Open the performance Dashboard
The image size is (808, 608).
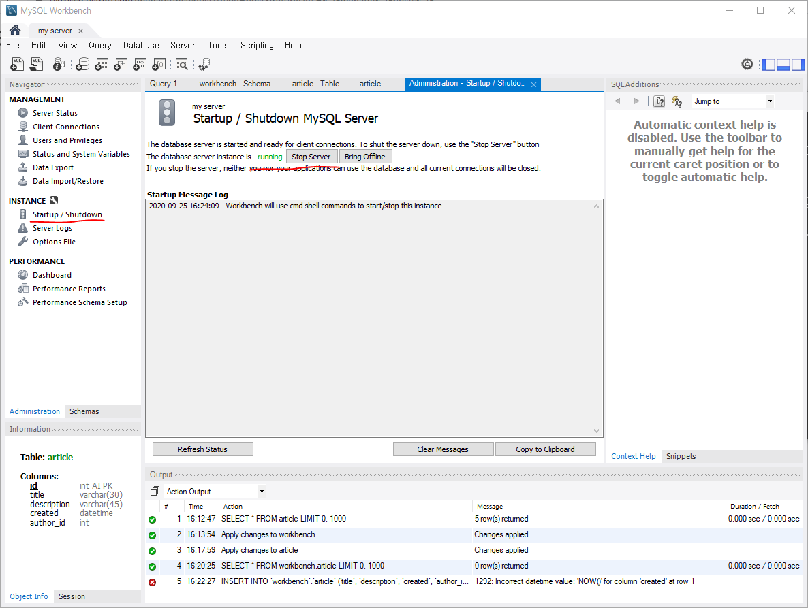[52, 275]
